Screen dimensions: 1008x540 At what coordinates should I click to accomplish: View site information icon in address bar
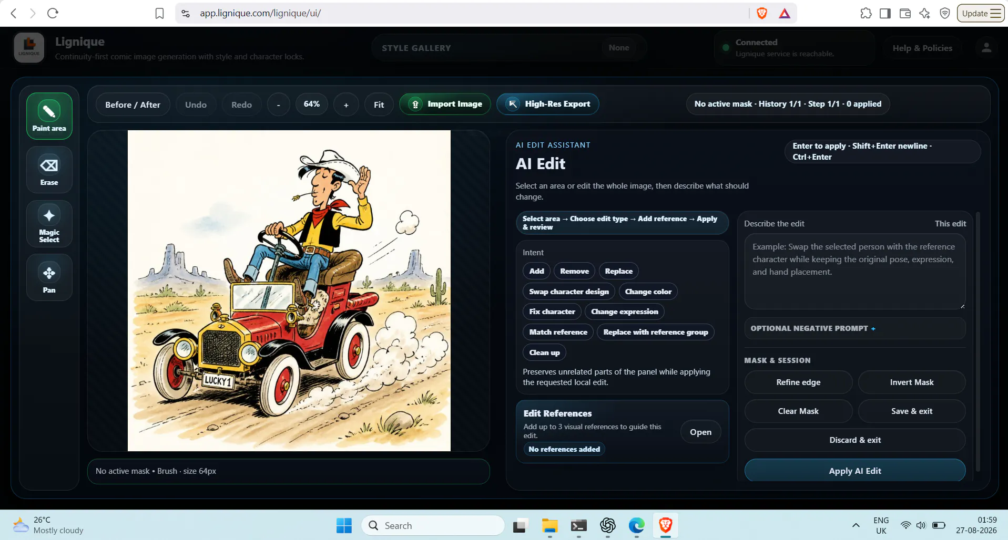pyautogui.click(x=186, y=13)
